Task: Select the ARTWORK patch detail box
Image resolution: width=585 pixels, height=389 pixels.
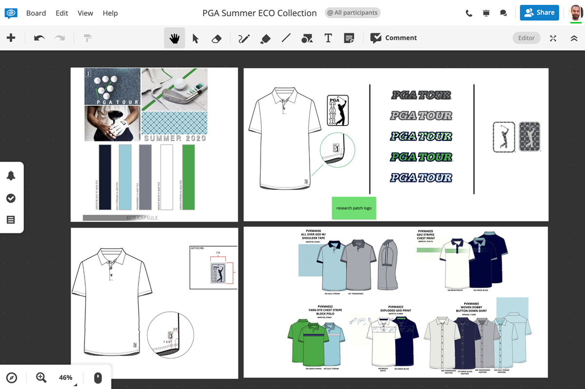Action: 214,268
